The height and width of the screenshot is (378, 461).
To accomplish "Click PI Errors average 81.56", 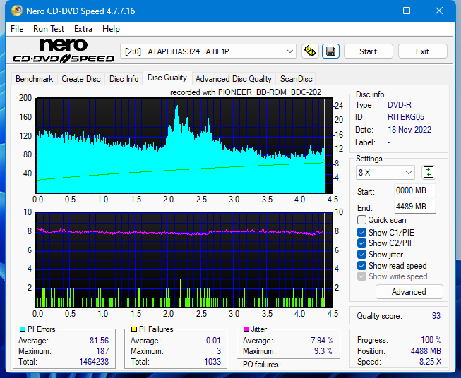I will coord(99,341).
